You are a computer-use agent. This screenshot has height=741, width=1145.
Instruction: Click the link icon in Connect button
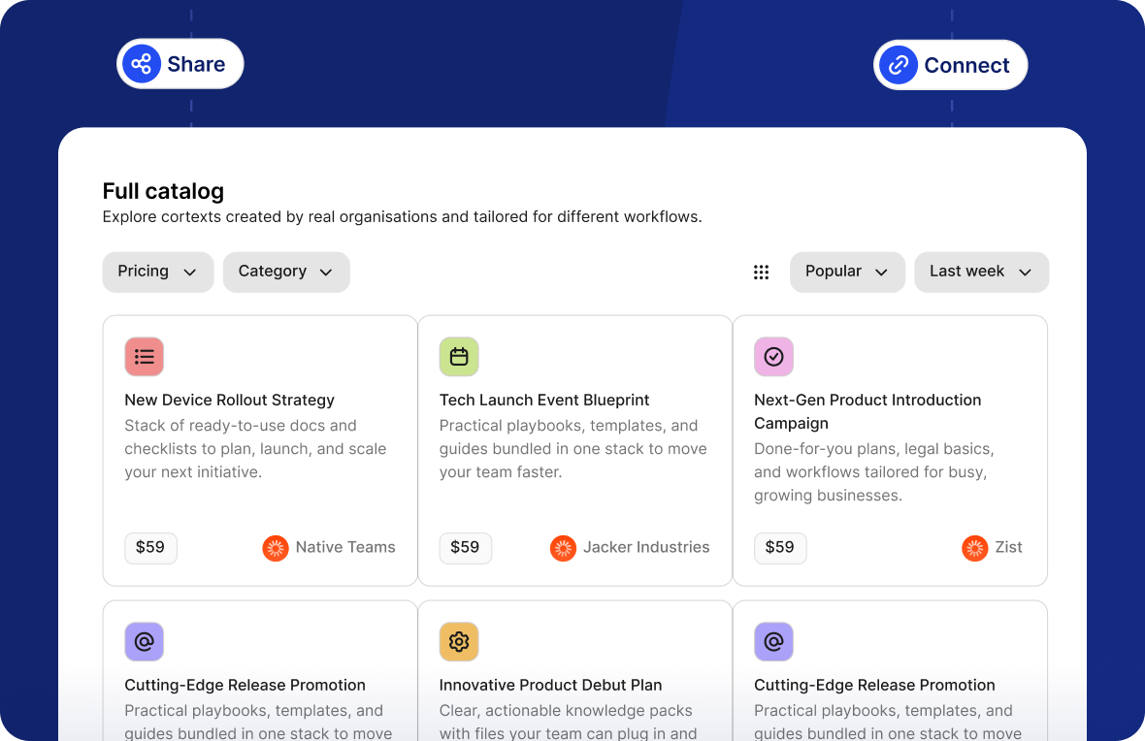pos(899,65)
